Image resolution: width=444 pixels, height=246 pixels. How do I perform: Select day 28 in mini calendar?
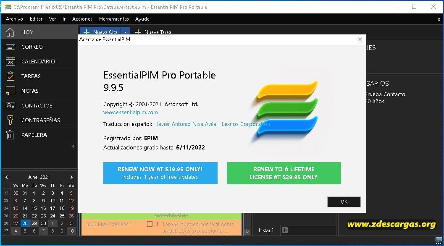[x=25, y=223]
